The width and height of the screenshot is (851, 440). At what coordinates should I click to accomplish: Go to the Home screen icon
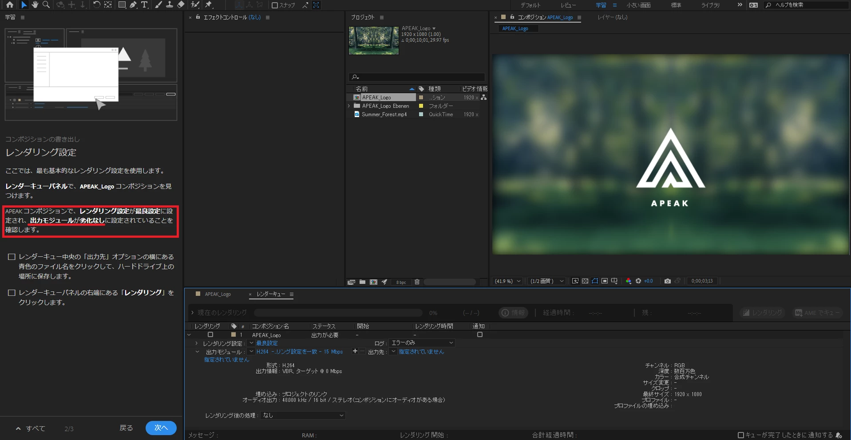[9, 4]
